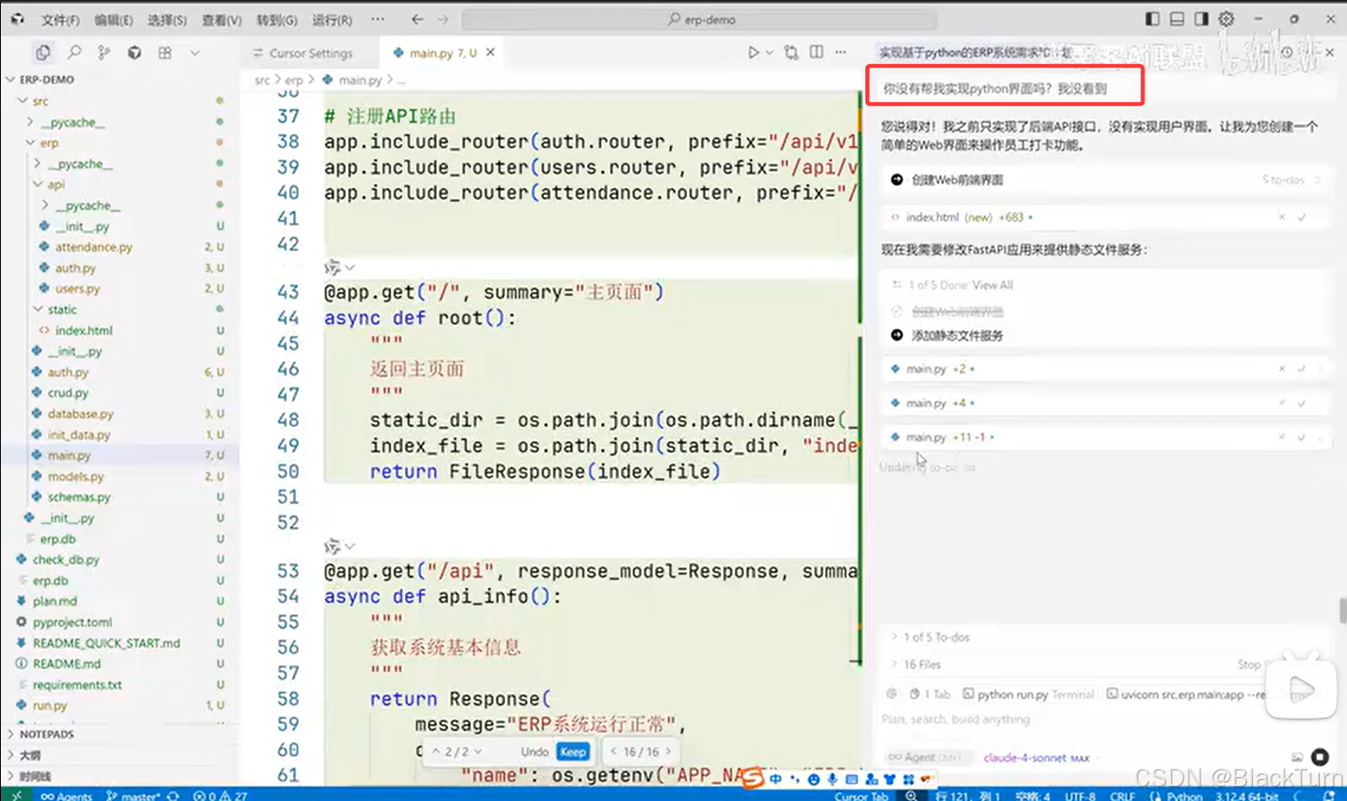Open the Extensions view icon
1347x801 pixels.
(165, 53)
